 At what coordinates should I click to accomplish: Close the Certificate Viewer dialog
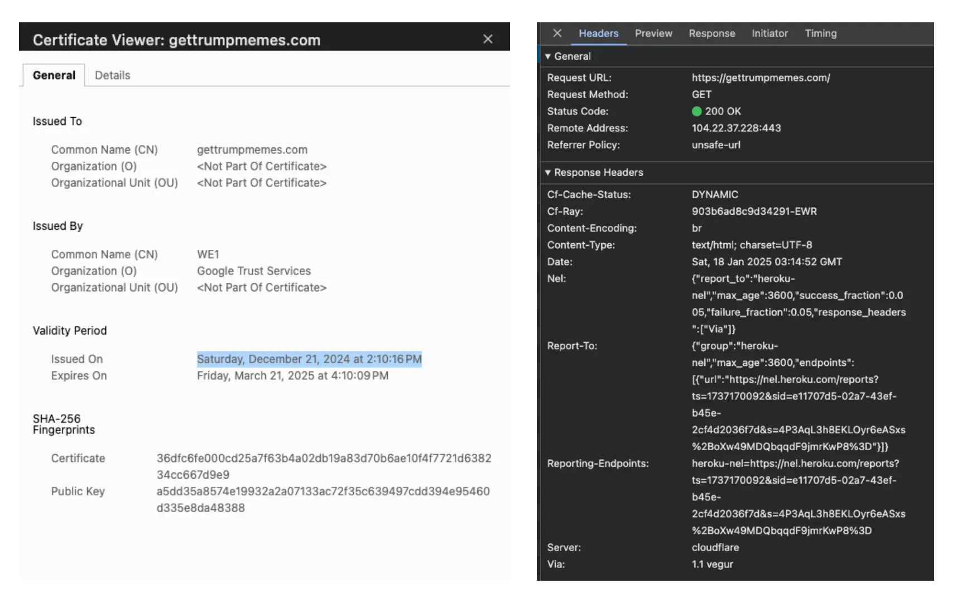tap(488, 39)
